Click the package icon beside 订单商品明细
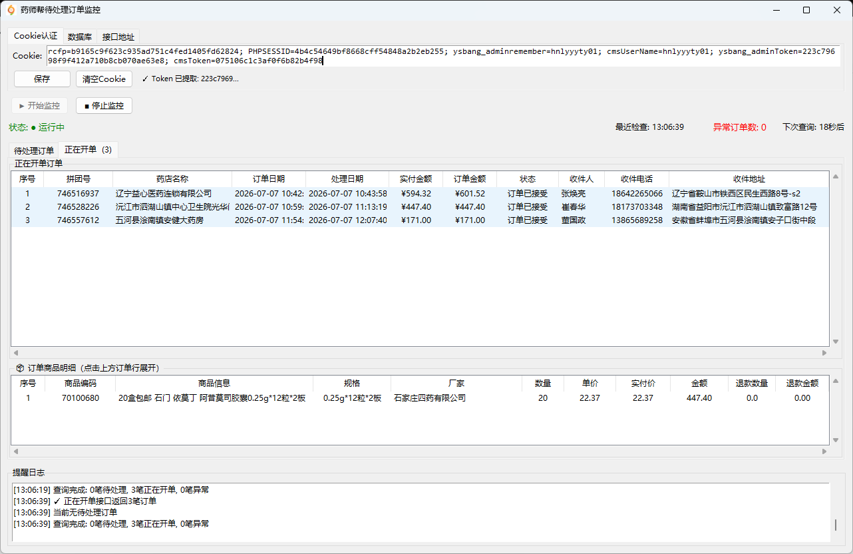Screen dimensions: 853x554 pyautogui.click(x=19, y=368)
